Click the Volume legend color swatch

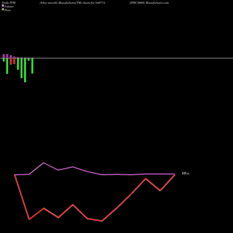(x=3, y=6)
